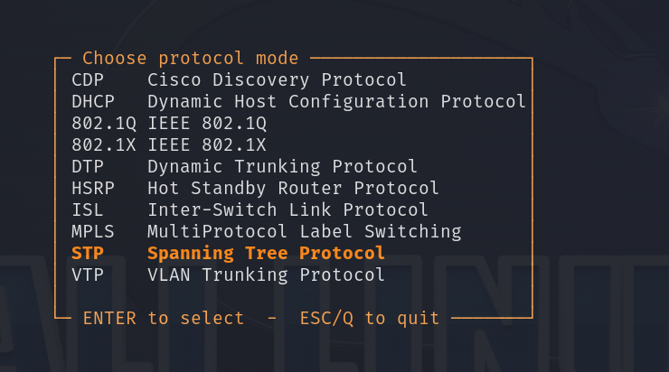669x372 pixels.
Task: Select the HSRP protocol abbreviation
Action: [x=93, y=189]
